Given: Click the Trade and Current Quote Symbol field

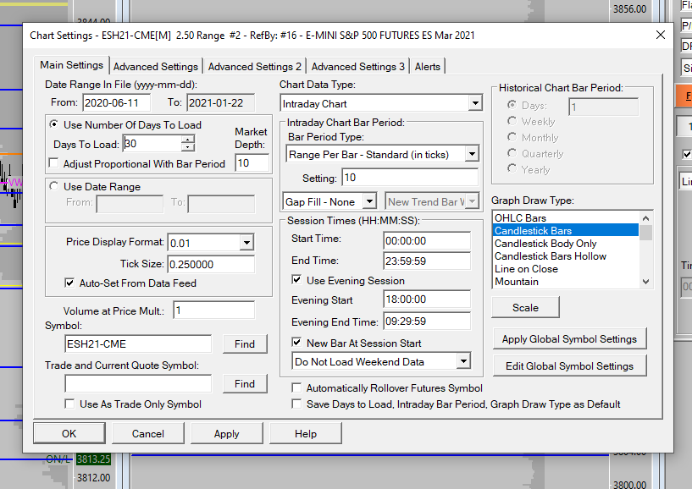Looking at the screenshot, I should tap(138, 383).
